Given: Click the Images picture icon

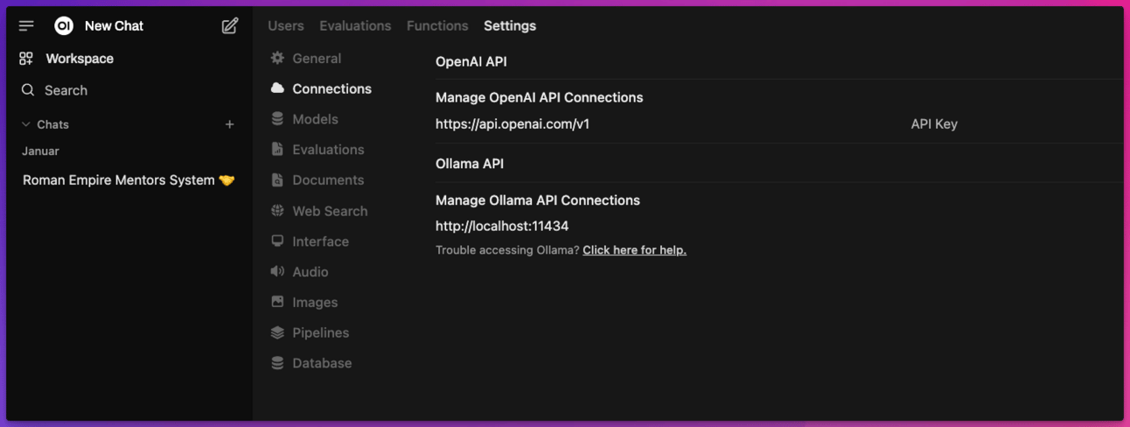Looking at the screenshot, I should click(277, 302).
